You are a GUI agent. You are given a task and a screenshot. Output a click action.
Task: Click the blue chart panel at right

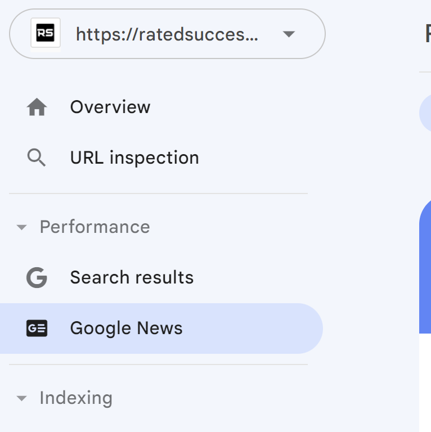coord(425,267)
